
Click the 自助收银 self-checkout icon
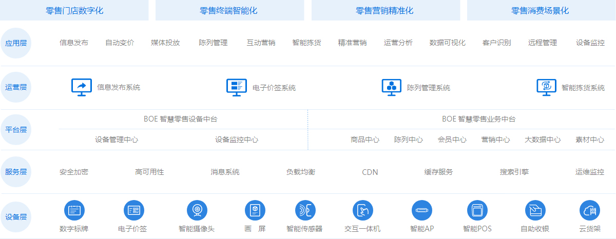tap(535, 210)
